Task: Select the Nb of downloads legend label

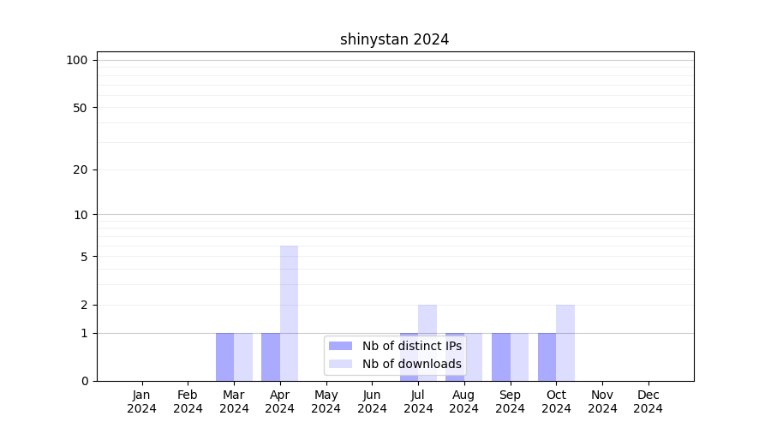Action: [x=411, y=364]
